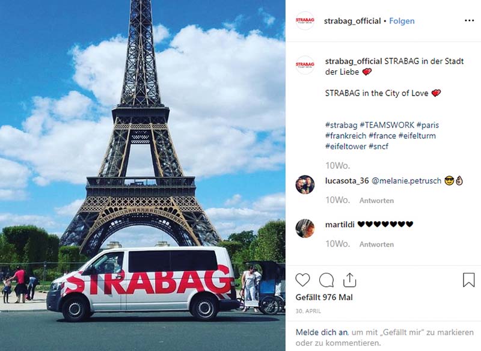Open the #eifeltower hashtag
481x351 pixels.
point(346,146)
